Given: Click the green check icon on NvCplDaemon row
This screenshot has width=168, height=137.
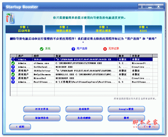Looking at the screenshot, I should click(13, 74).
